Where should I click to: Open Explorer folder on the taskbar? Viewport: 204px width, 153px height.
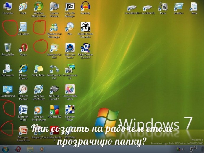pos(30,149)
